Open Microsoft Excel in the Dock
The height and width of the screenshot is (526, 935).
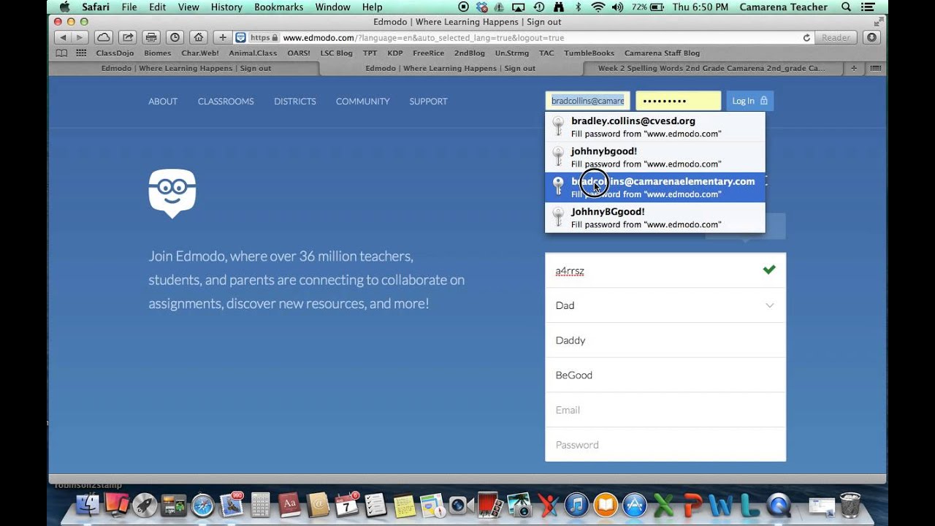663,505
